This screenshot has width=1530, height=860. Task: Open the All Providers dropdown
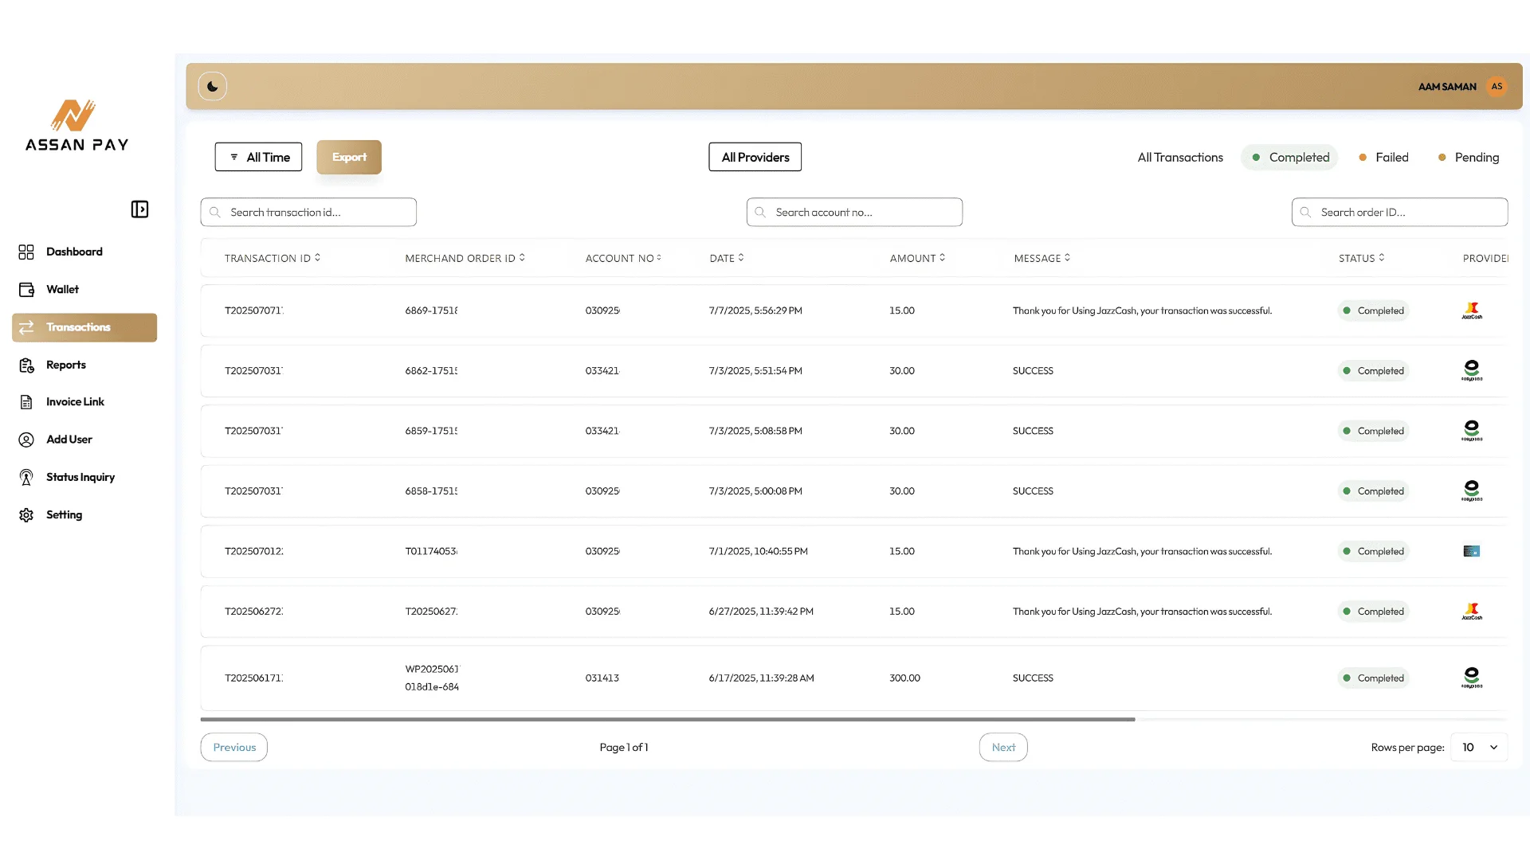point(754,156)
